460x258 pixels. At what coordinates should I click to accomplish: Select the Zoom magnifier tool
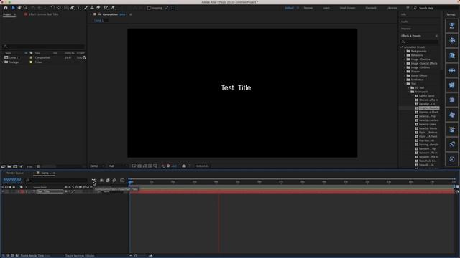tap(26, 8)
